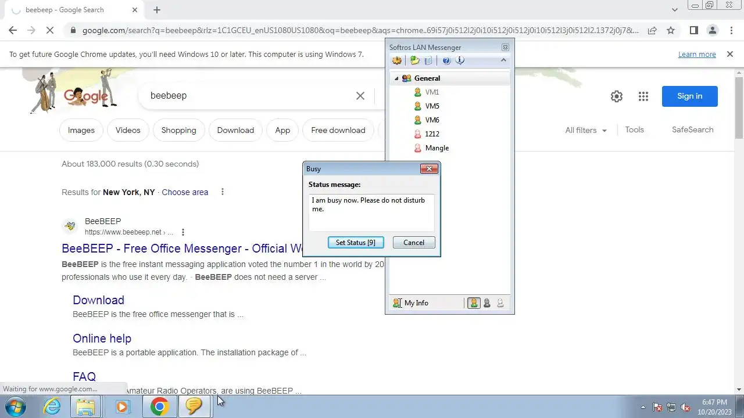
Task: Filter results by Shopping
Action: tap(178, 130)
